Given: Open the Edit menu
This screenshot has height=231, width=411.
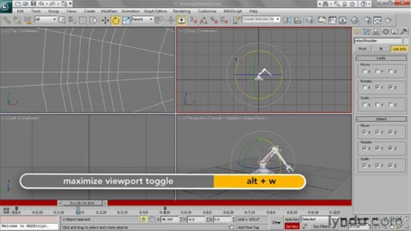Looking at the screenshot, I should [20, 12].
